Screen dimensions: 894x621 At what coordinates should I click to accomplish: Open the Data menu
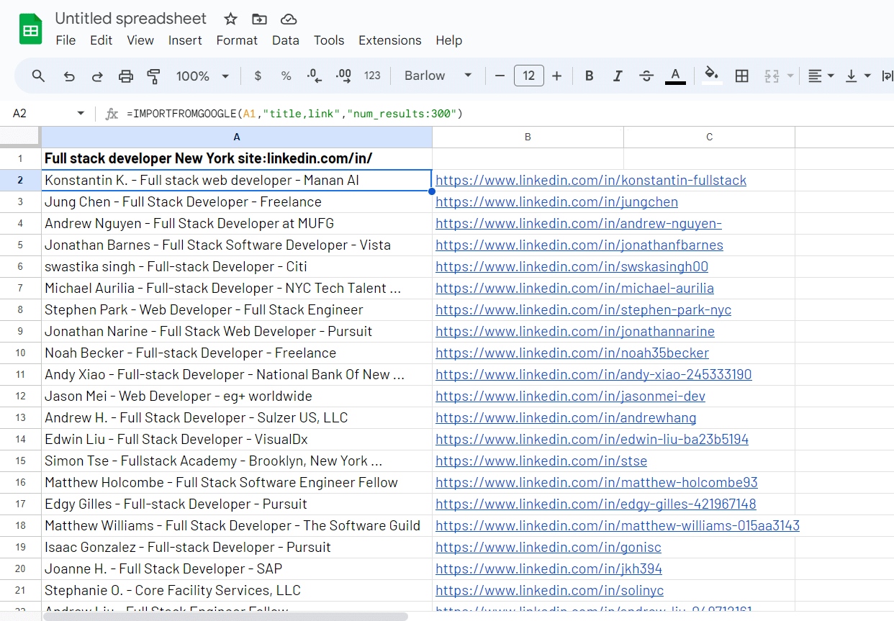pos(285,40)
